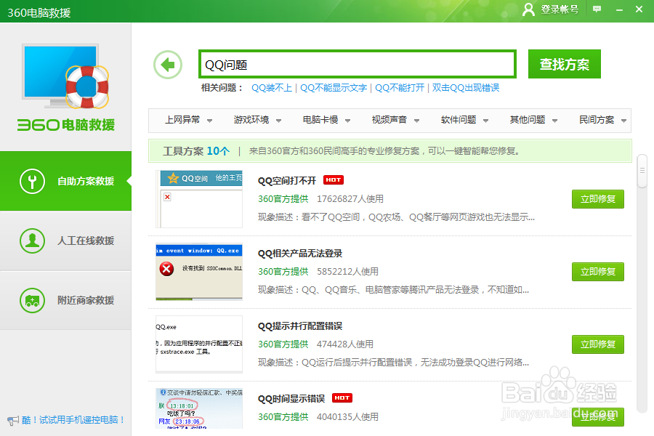Image resolution: width=654 pixels, height=436 pixels.
Task: Switch to 人工在线救援 tab
Action: coord(65,241)
